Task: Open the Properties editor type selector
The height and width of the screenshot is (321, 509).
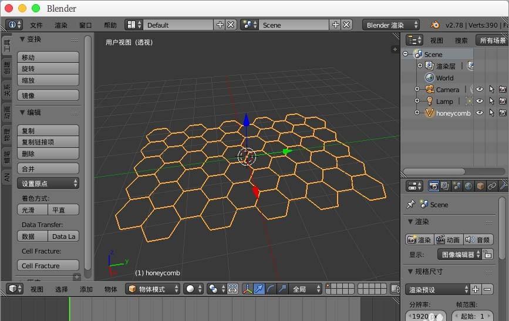Action: point(414,186)
